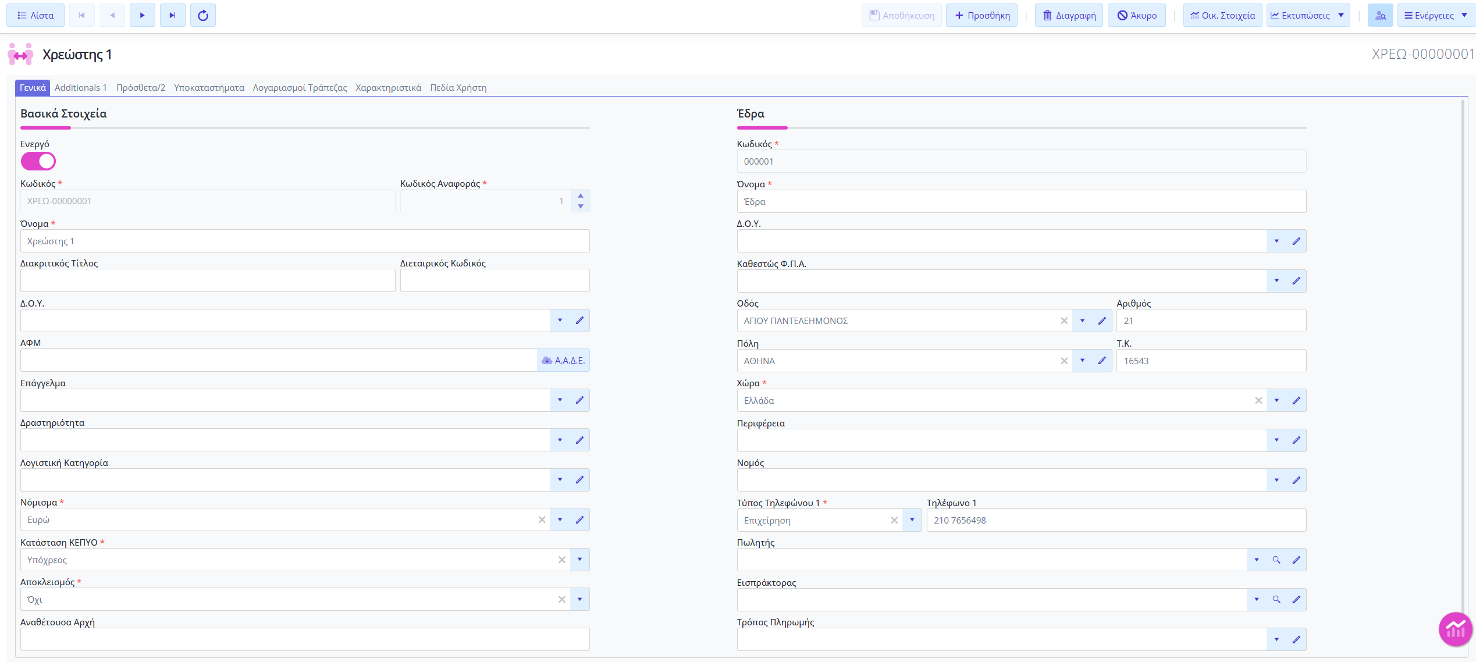Open the Κατάσταση ΚΕΠΥΟ dropdown
This screenshot has height=662, width=1476.
click(579, 560)
